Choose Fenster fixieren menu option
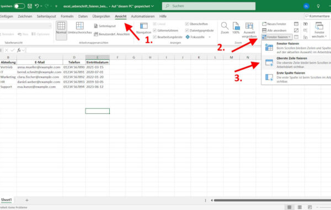The width and height of the screenshot is (331, 210). (296, 48)
